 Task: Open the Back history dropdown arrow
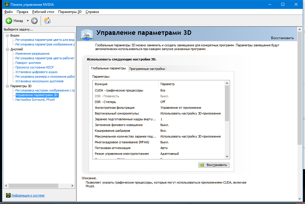(x=28, y=21)
